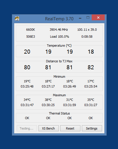
Task: Click the 100.11 x 39.0 multiplier value
Action: click(x=87, y=30)
